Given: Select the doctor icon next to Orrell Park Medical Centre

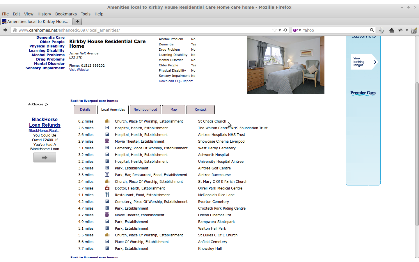Looking at the screenshot, I should point(107,188).
